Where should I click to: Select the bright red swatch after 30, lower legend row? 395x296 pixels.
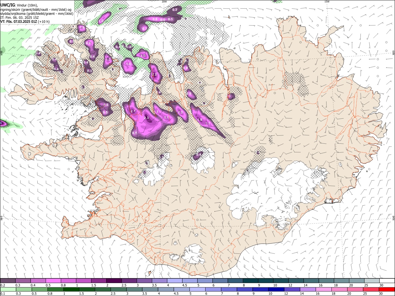click(387, 289)
